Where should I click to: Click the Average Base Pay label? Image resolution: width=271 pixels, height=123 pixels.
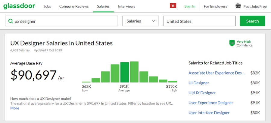point(26,63)
